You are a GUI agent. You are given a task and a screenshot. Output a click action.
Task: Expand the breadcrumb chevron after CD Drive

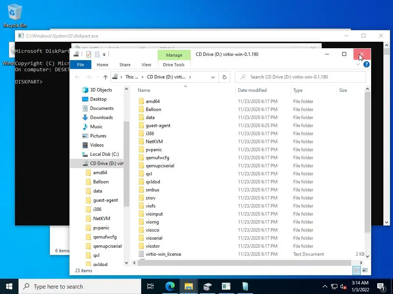click(190, 77)
